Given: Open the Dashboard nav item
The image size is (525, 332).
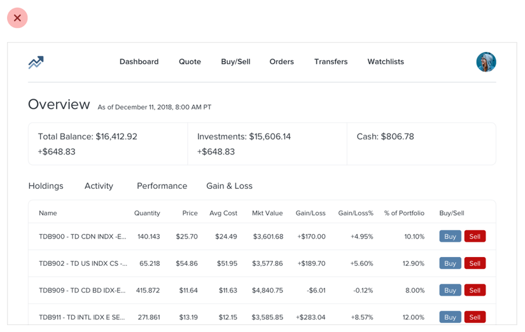Looking at the screenshot, I should pos(139,62).
